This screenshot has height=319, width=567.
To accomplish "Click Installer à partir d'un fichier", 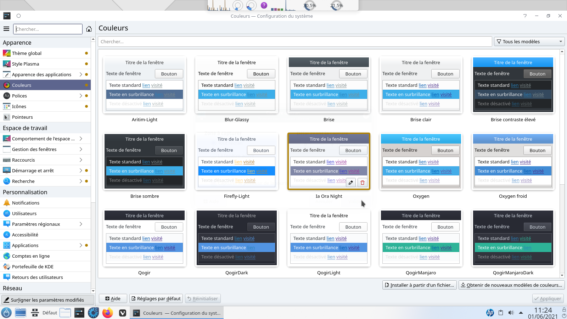I will pyautogui.click(x=420, y=285).
